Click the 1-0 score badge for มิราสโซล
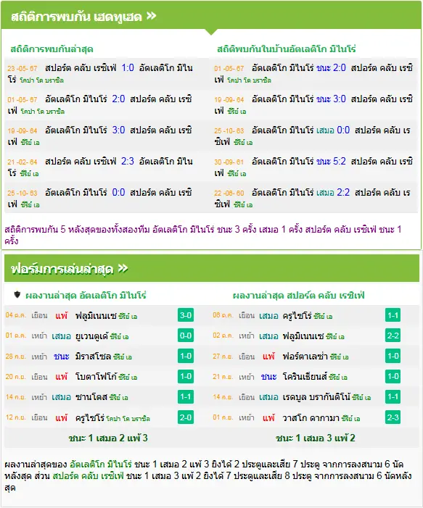423x508 pixels. click(186, 356)
